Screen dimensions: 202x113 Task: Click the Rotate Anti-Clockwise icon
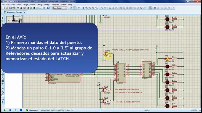[x=3, y=92]
